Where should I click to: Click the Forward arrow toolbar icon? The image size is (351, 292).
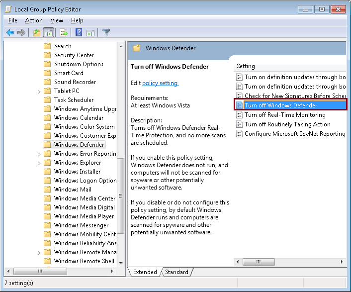pos(21,33)
